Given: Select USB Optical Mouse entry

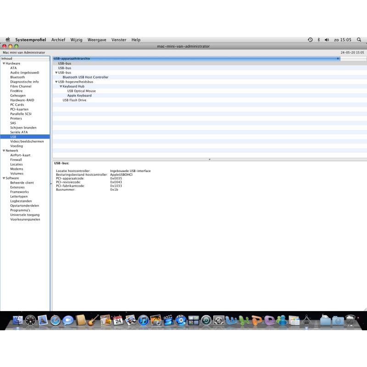Looking at the screenshot, I should point(82,91).
